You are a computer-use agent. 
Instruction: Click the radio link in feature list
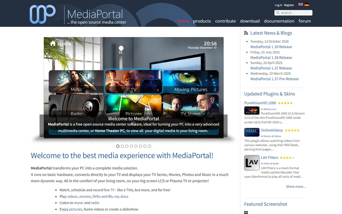[x=95, y=203]
